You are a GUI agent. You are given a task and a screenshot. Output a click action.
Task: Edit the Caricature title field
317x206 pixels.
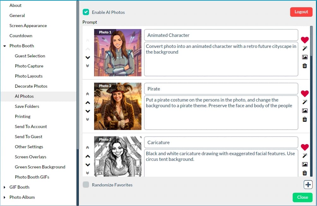coord(221,142)
